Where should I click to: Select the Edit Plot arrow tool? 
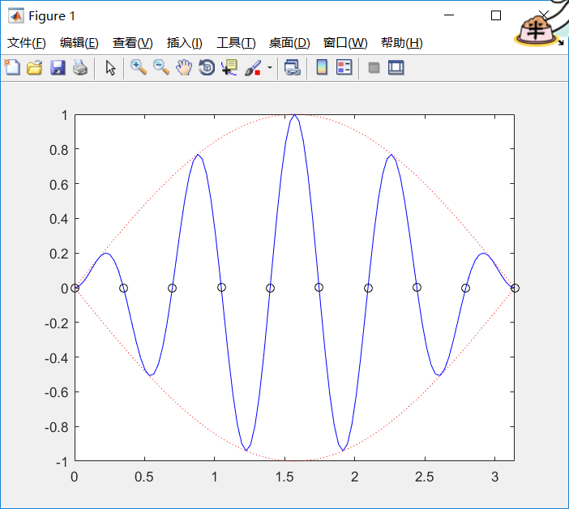[x=110, y=68]
